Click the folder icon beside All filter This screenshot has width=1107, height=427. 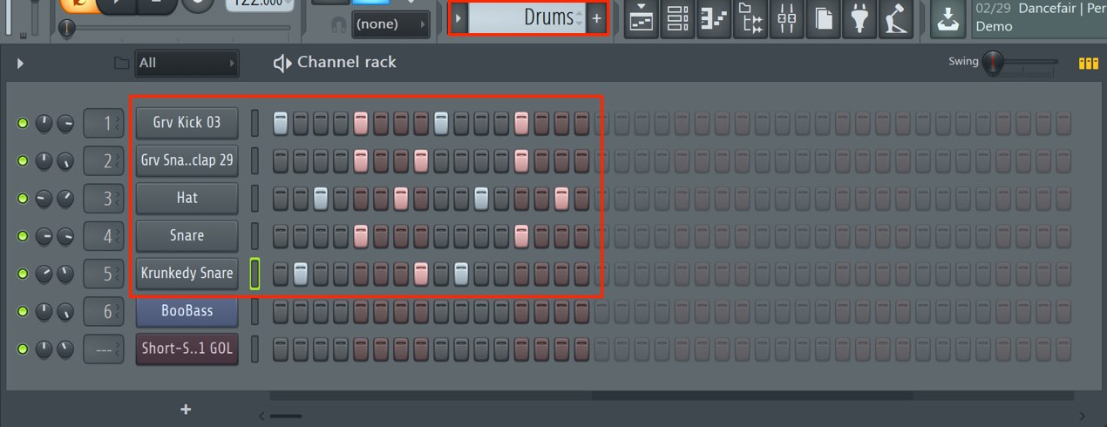122,63
